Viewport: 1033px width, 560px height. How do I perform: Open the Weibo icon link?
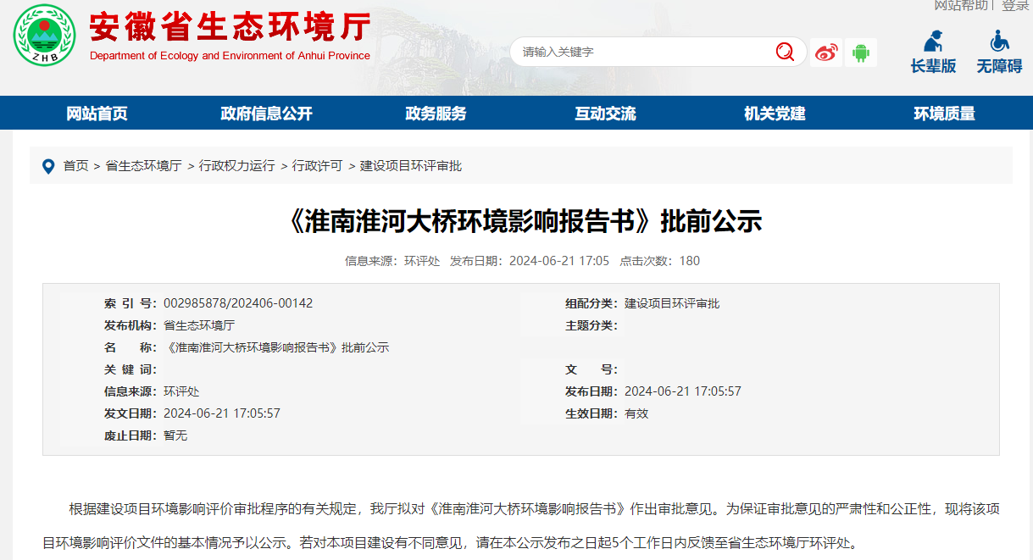click(826, 53)
